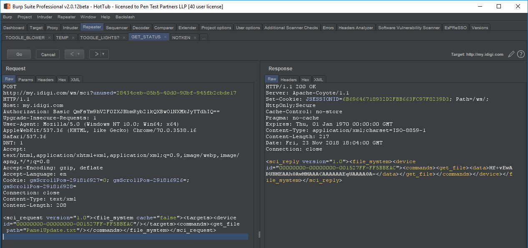Screen dimensions: 528x248
Task: Go back to previous request history
Action: tap(72, 54)
